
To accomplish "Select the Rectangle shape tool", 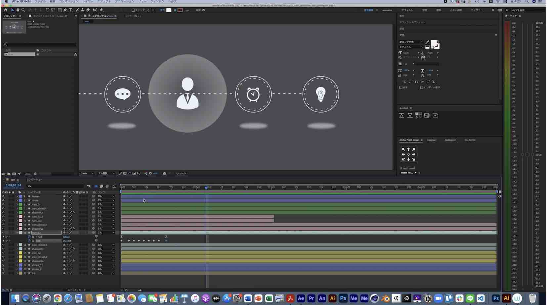I will point(60,10).
